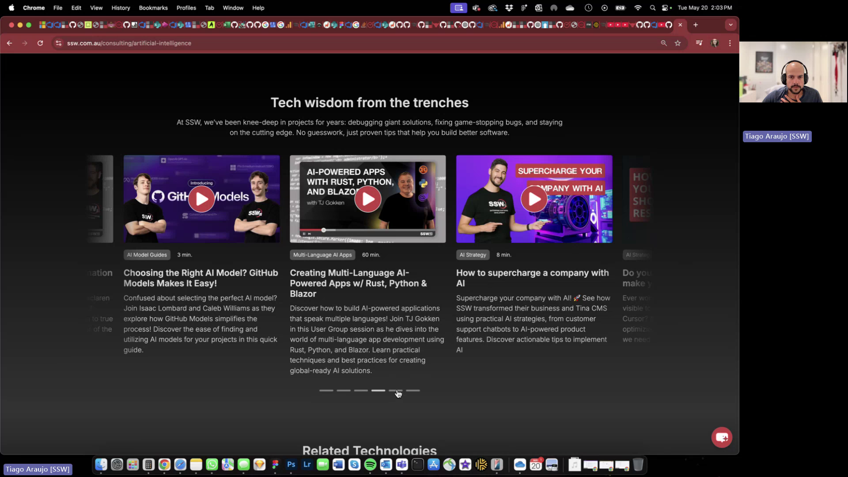
Task: Open the media control playlist icon
Action: click(699, 43)
